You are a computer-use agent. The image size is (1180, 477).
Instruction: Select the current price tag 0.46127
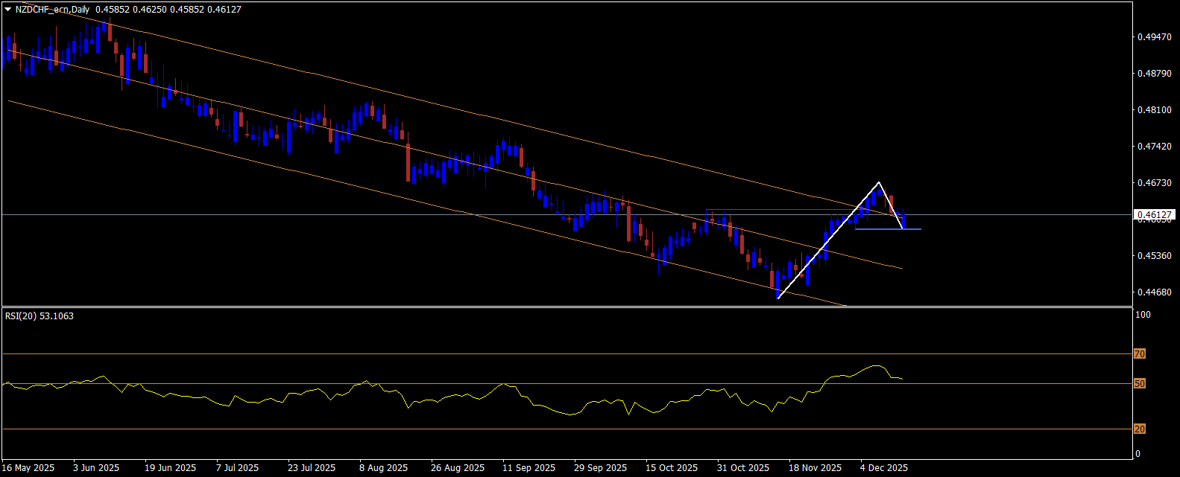coord(1155,215)
